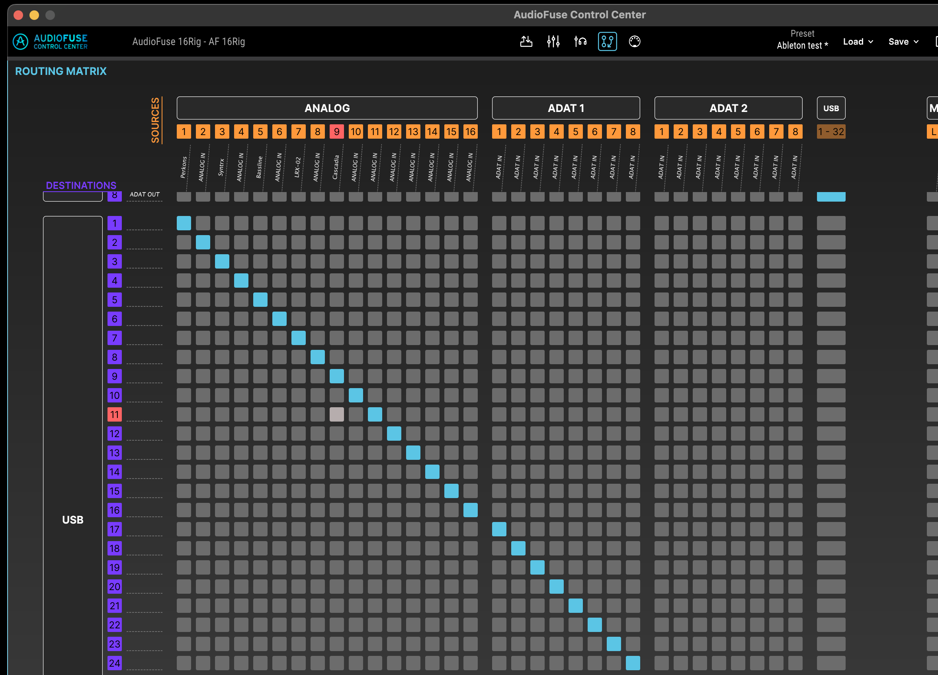The image size is (938, 675).
Task: Select USB destination number 24
Action: (115, 663)
